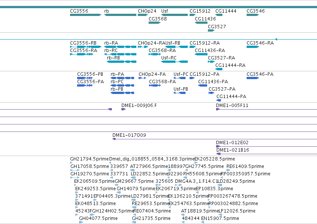
Task: Click the CG3556-PA protein label
Action: [x=91, y=82]
